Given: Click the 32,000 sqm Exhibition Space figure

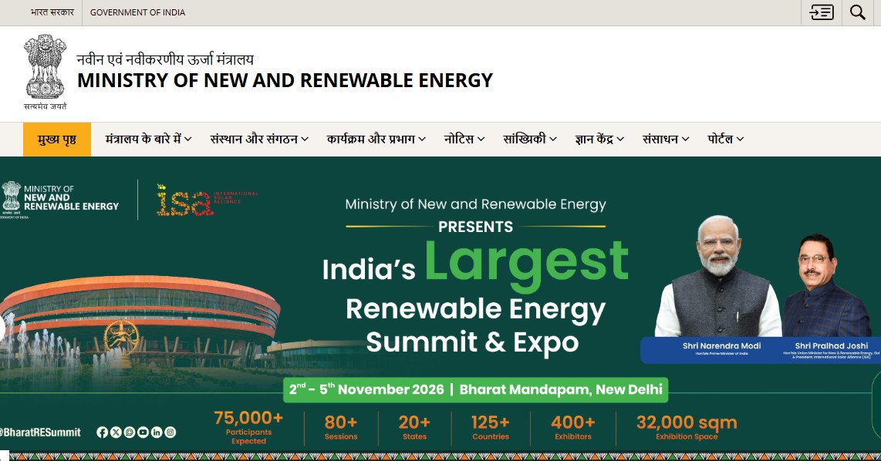Looking at the screenshot, I should [687, 427].
